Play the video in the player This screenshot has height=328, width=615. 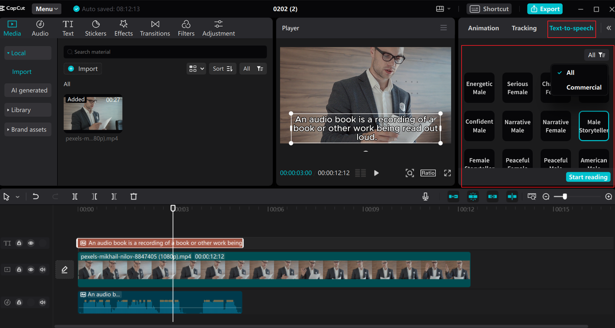(x=376, y=173)
